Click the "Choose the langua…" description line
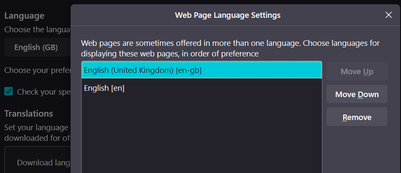The width and height of the screenshot is (401, 173). [x=36, y=30]
